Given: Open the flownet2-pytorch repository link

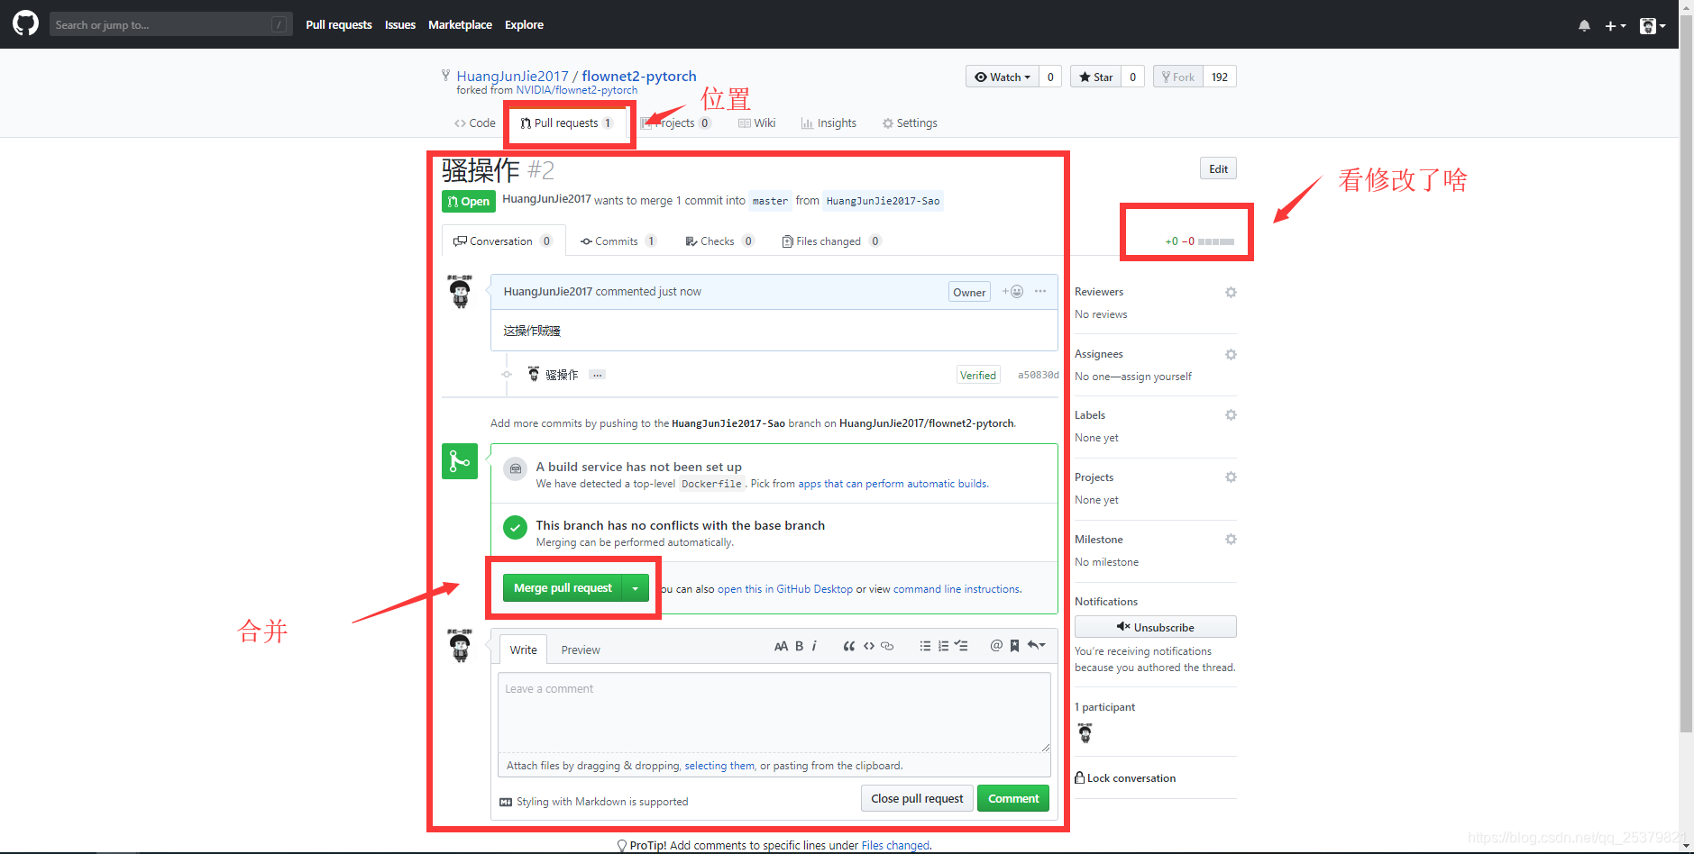Looking at the screenshot, I should point(638,76).
